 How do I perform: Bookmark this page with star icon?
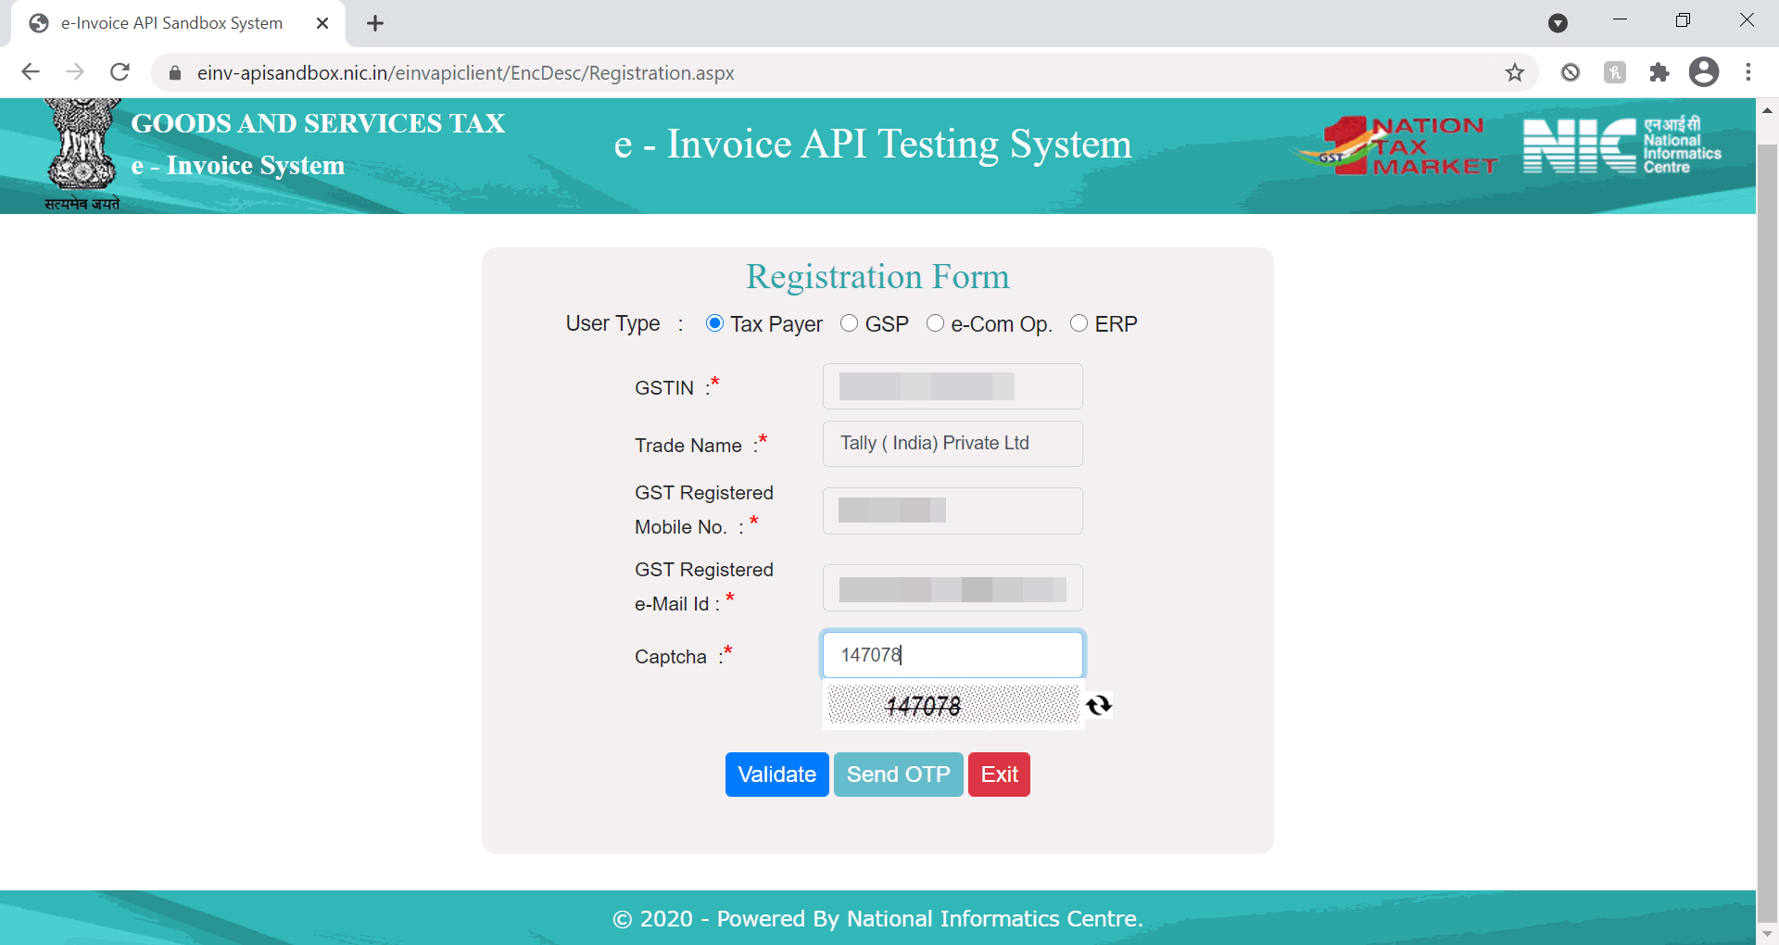click(x=1515, y=72)
